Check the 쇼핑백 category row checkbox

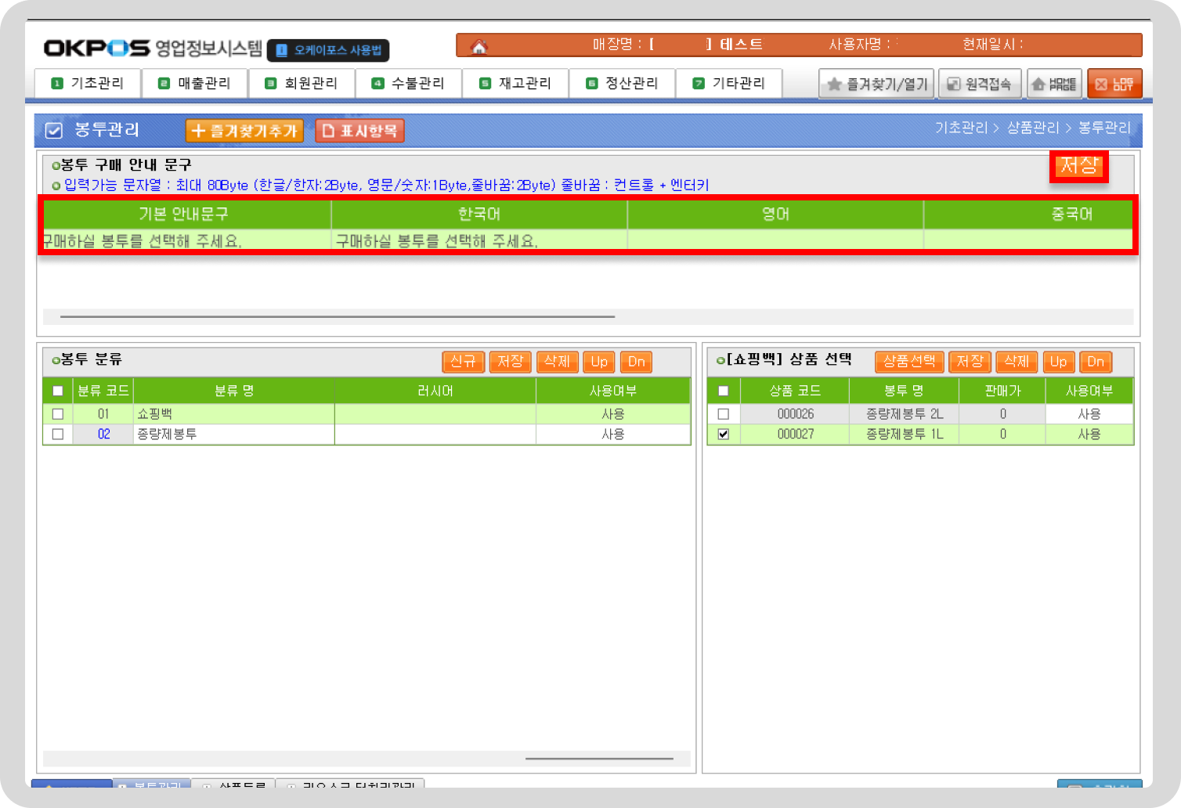point(58,414)
